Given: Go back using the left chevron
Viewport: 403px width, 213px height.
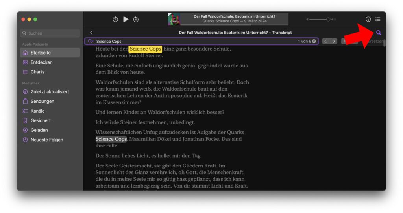Looking at the screenshot, I should tap(91, 33).
